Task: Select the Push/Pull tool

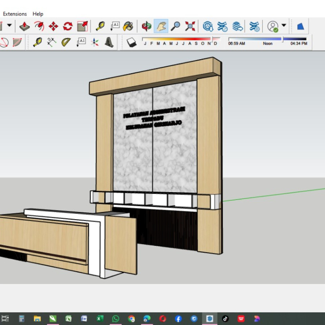Action: [x=25, y=26]
